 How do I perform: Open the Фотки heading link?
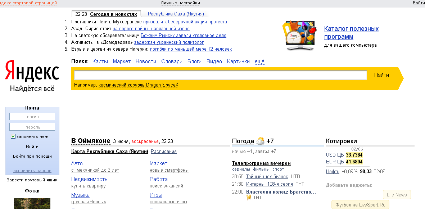pyautogui.click(x=32, y=191)
